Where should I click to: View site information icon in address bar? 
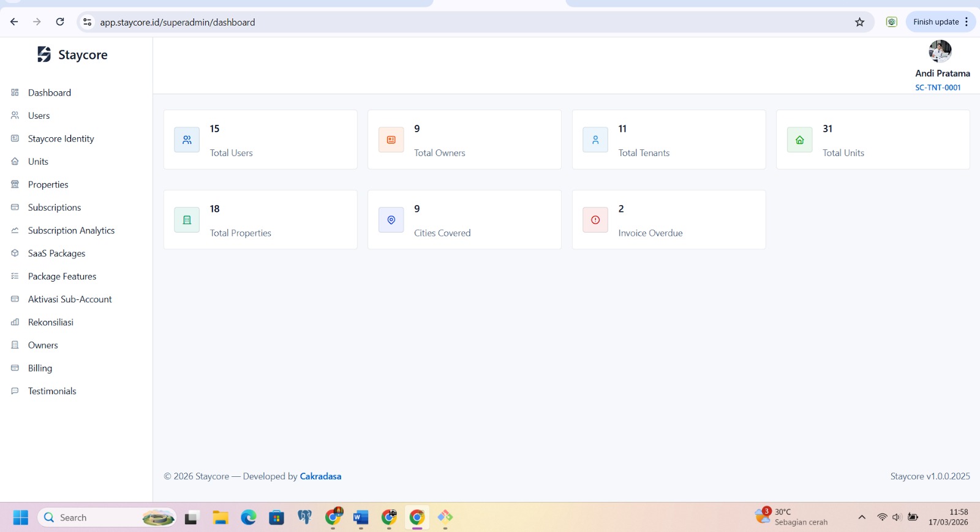88,22
